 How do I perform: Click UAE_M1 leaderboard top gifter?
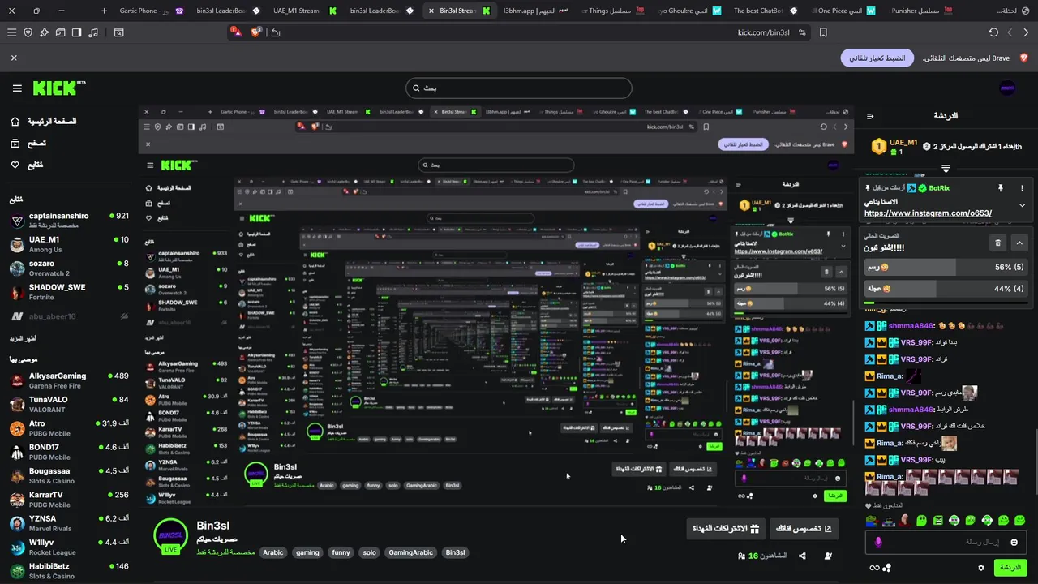pos(894,147)
